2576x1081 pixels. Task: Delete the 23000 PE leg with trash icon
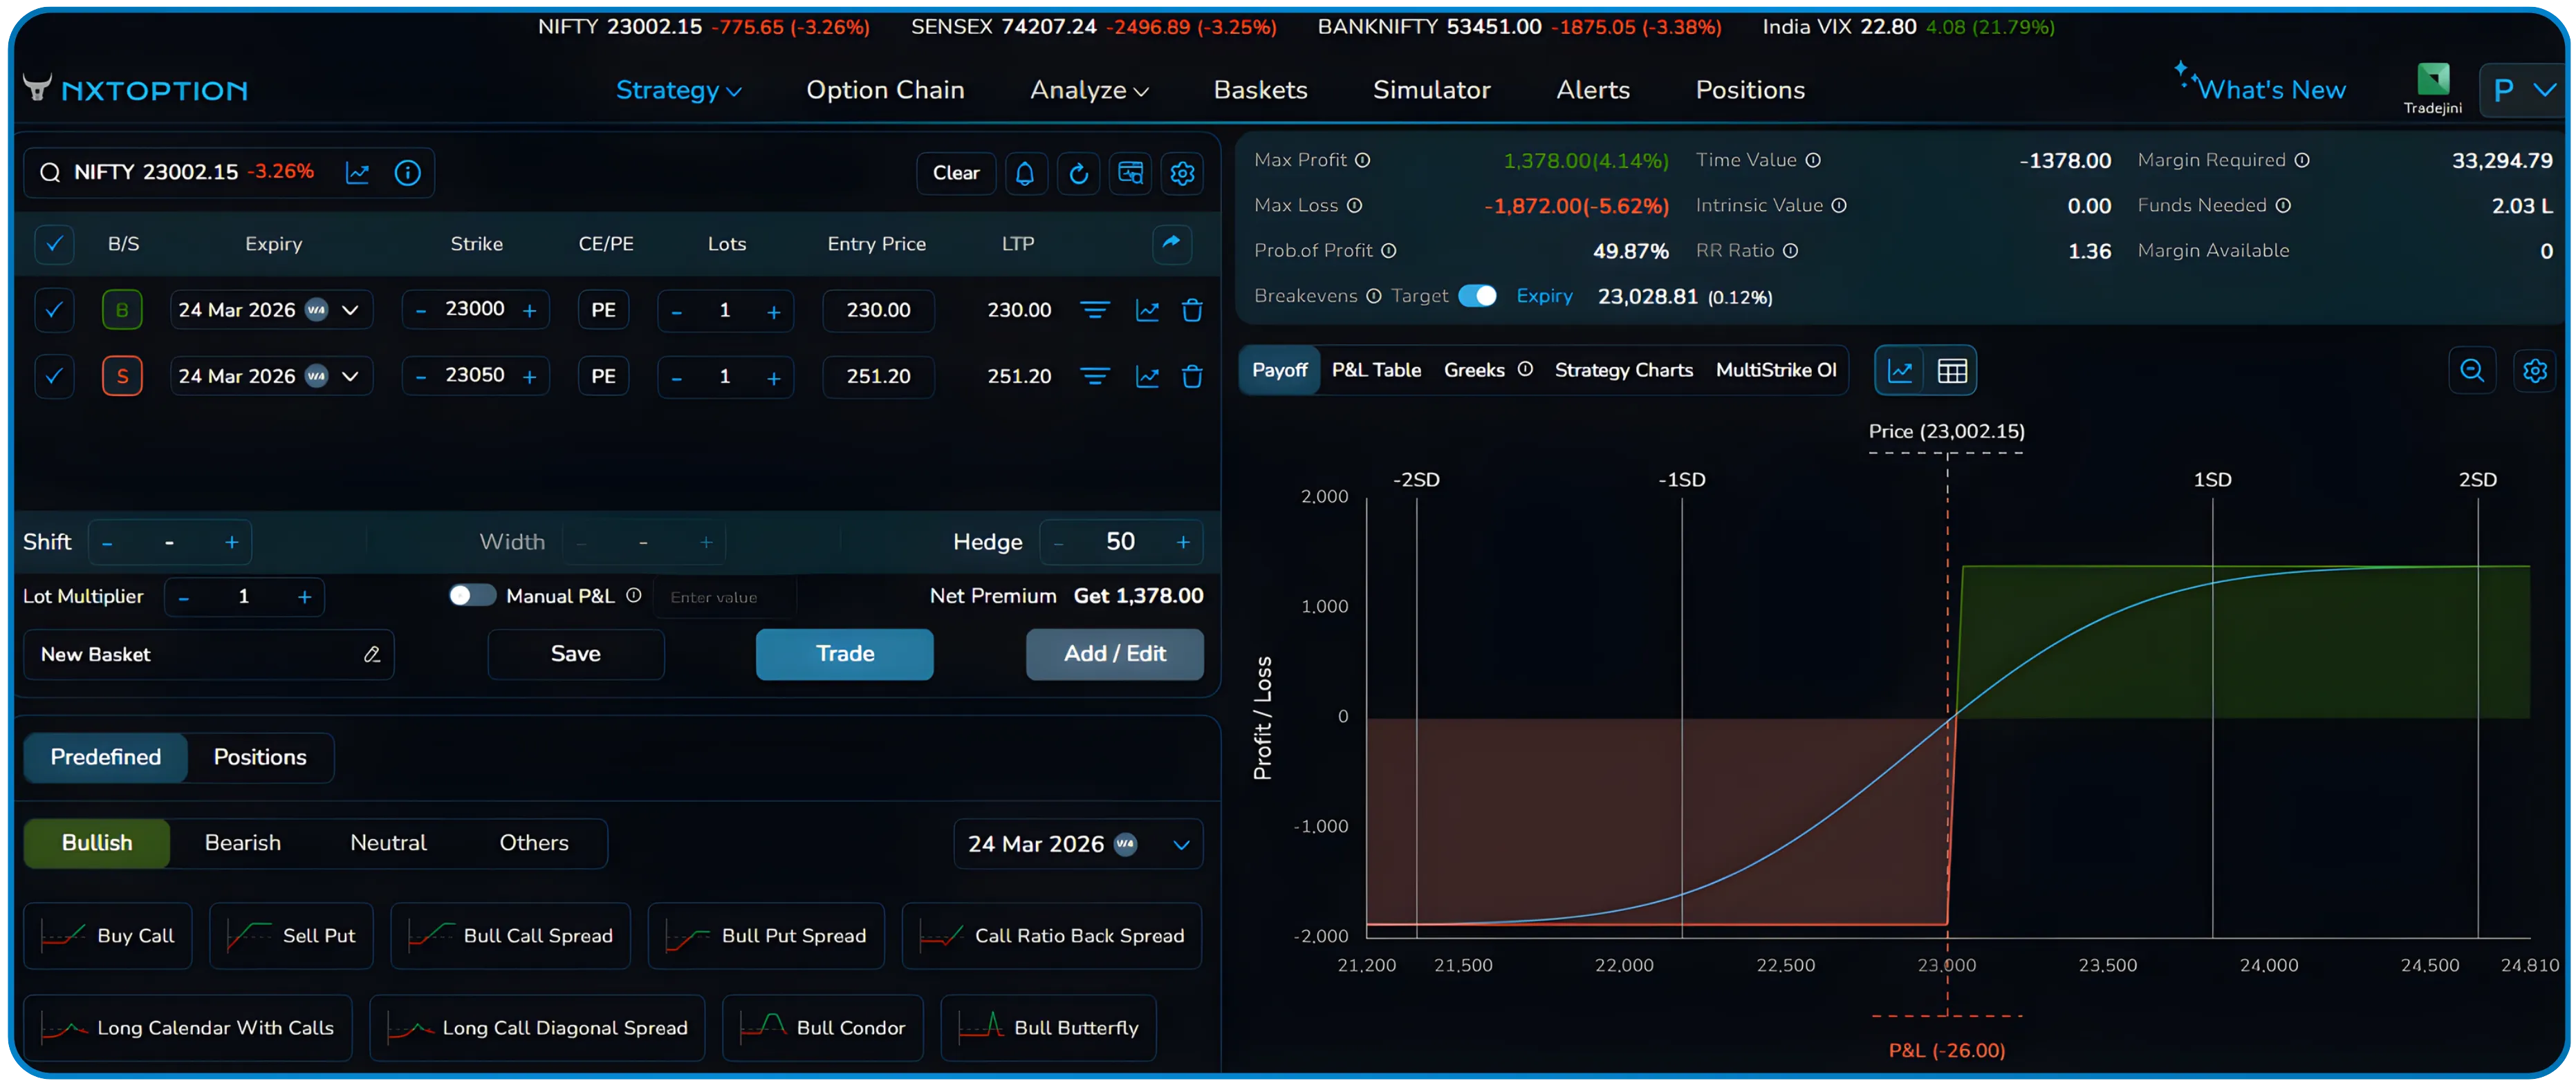pyautogui.click(x=1192, y=310)
